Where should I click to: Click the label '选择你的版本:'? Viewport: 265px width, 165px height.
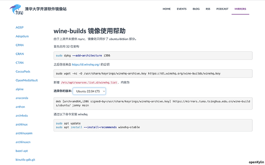point(63,91)
